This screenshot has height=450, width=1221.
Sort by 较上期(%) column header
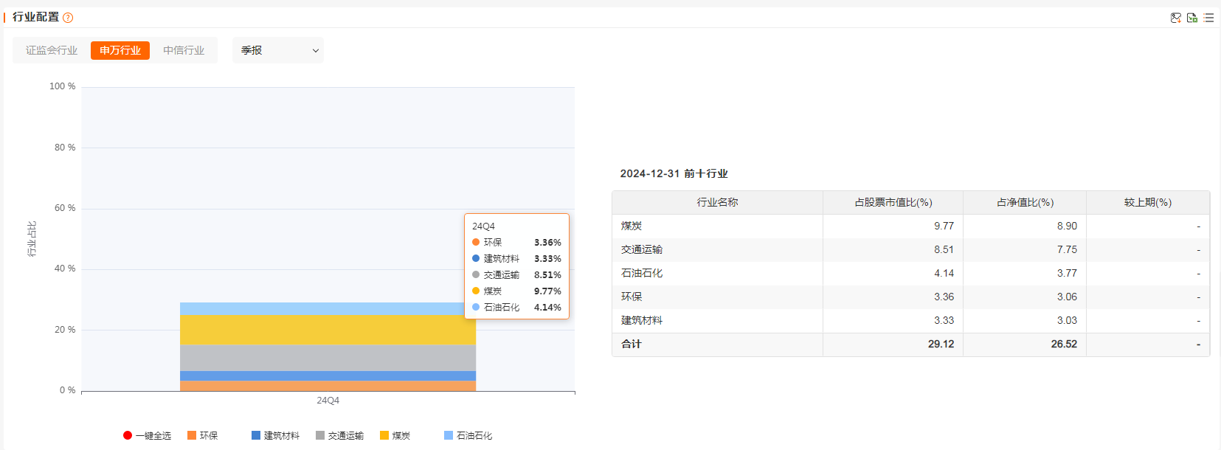pyautogui.click(x=1148, y=202)
